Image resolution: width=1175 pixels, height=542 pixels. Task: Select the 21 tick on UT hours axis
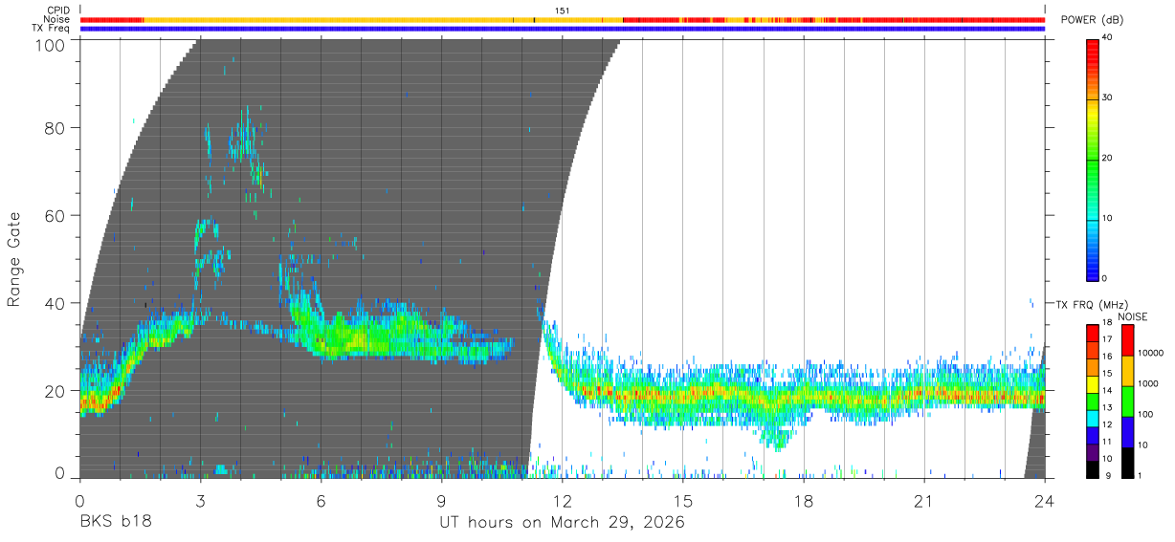pos(924,501)
